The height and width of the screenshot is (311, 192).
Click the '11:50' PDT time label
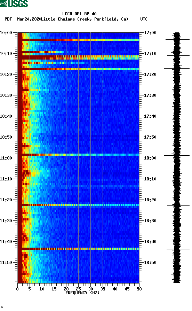(6, 262)
